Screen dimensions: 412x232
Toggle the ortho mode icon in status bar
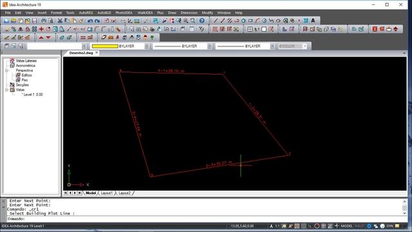pyautogui.click(x=310, y=226)
